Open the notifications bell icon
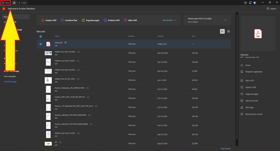 pyautogui.click(x=250, y=3)
